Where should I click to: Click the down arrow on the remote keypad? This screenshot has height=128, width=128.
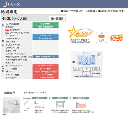pos(86,74)
